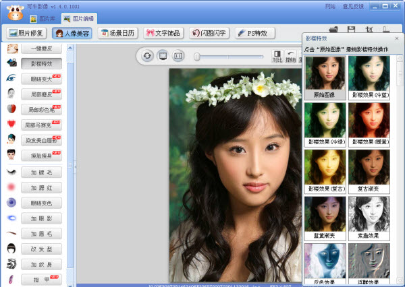
Task: Click the 撤销 undo arrow icon
Action: click(290, 56)
